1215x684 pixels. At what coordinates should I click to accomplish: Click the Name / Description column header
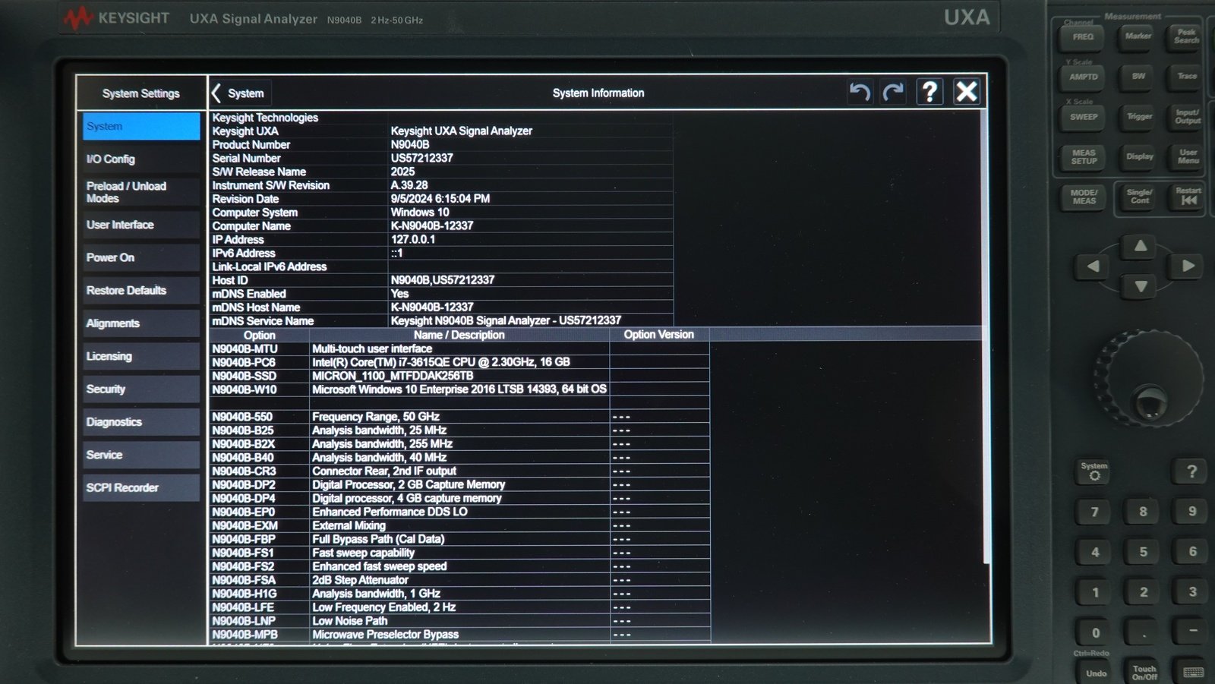coord(459,335)
